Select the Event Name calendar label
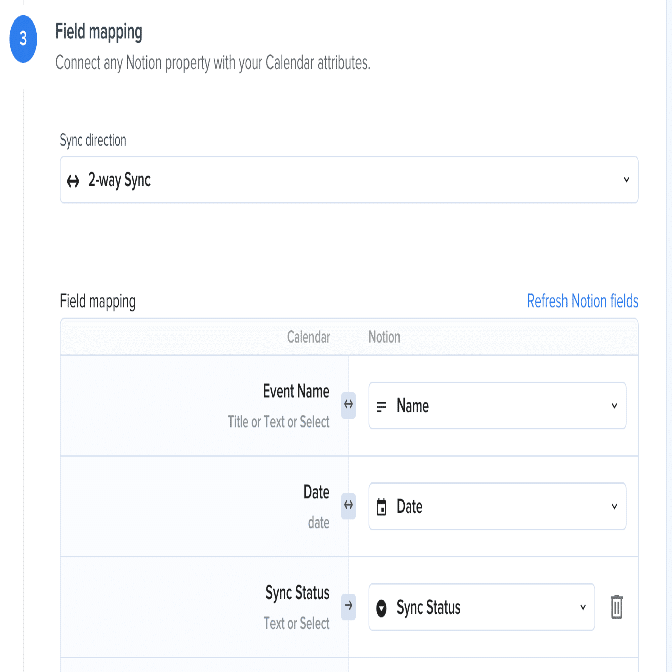Image resolution: width=672 pixels, height=672 pixels. click(x=296, y=391)
